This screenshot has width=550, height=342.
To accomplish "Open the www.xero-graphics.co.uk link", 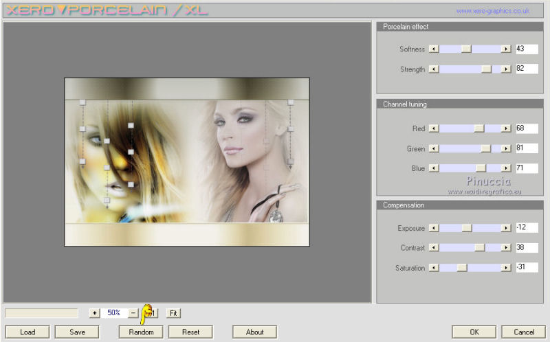I will pos(493,11).
